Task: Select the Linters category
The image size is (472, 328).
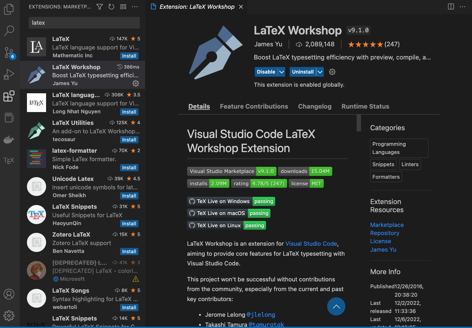Action: (410, 164)
